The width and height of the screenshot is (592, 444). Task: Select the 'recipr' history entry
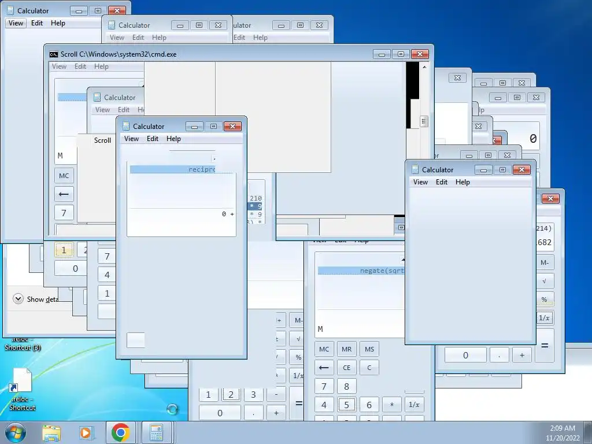172,169
